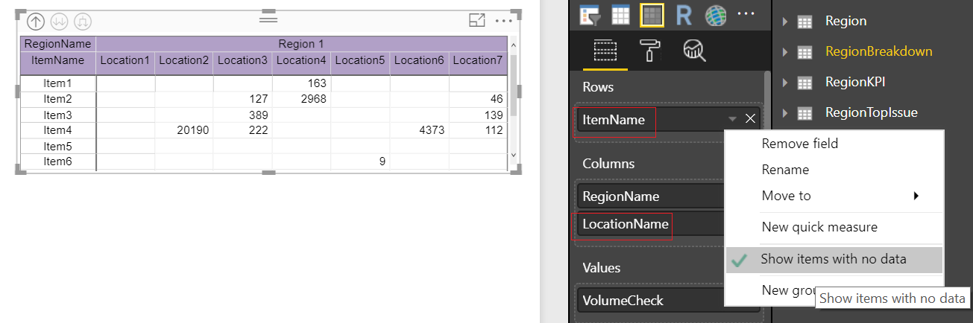Screen dimensions: 973x323
Task: Click the matrix scrollbar up arrow
Action: click(x=512, y=45)
